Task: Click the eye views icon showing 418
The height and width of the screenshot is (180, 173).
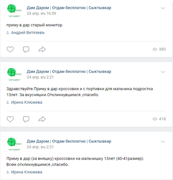Action: coord(155,119)
